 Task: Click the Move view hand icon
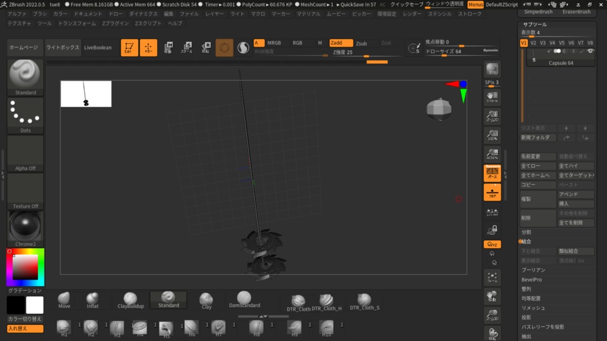(x=492, y=296)
